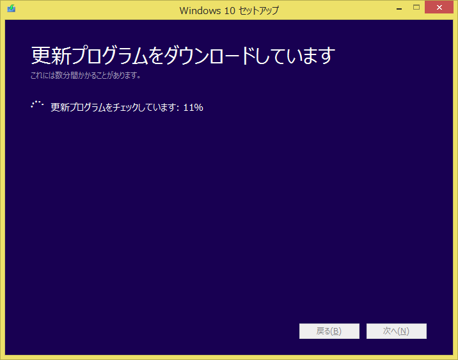Click the spinning progress indicator dots
This screenshot has width=458, height=360.
point(37,104)
